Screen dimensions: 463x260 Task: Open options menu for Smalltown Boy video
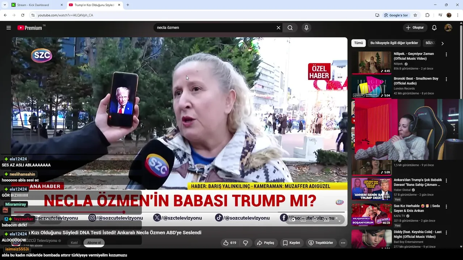446,79
